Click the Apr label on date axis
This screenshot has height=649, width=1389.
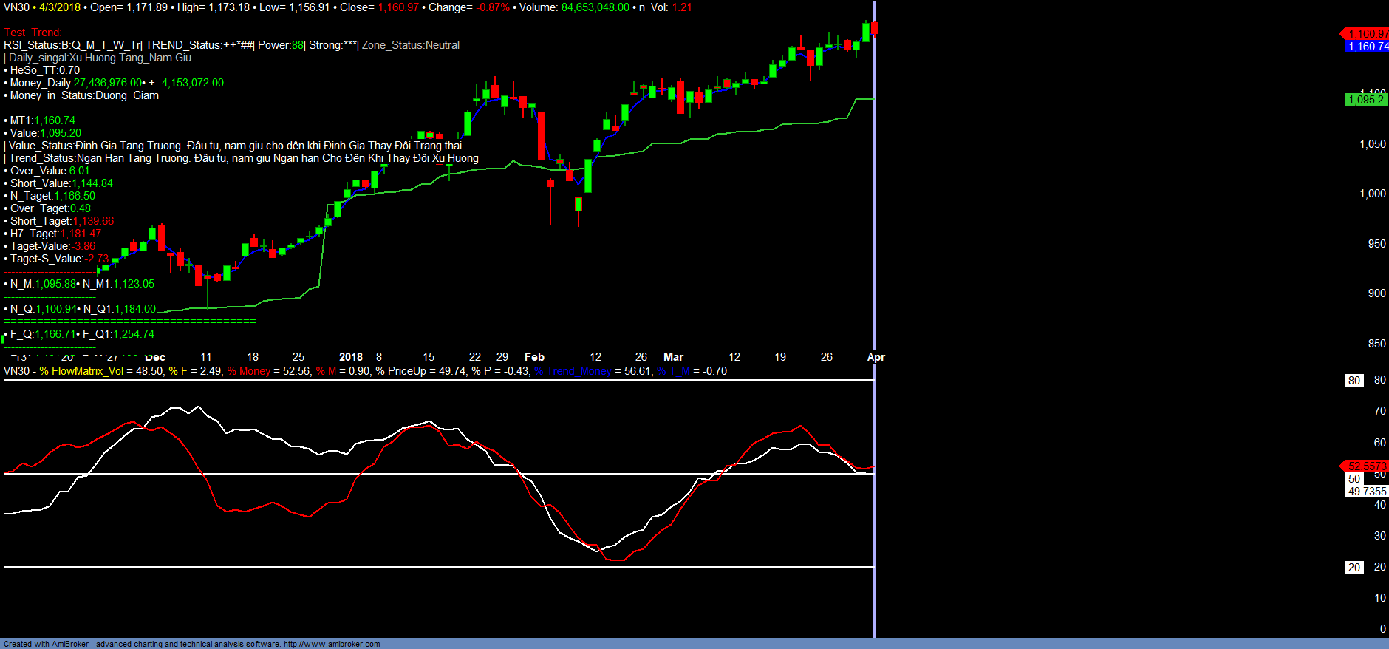(876, 357)
